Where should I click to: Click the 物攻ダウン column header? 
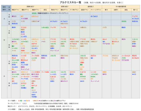(55, 10)
